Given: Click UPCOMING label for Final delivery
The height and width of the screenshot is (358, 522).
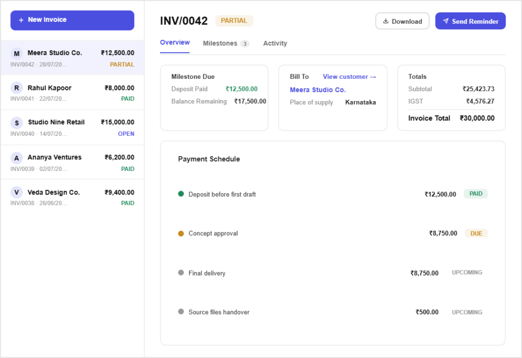Looking at the screenshot, I should point(467,273).
